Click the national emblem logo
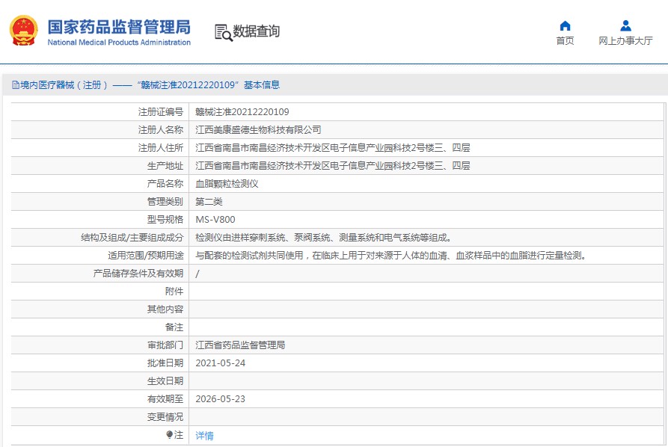 pos(24,31)
